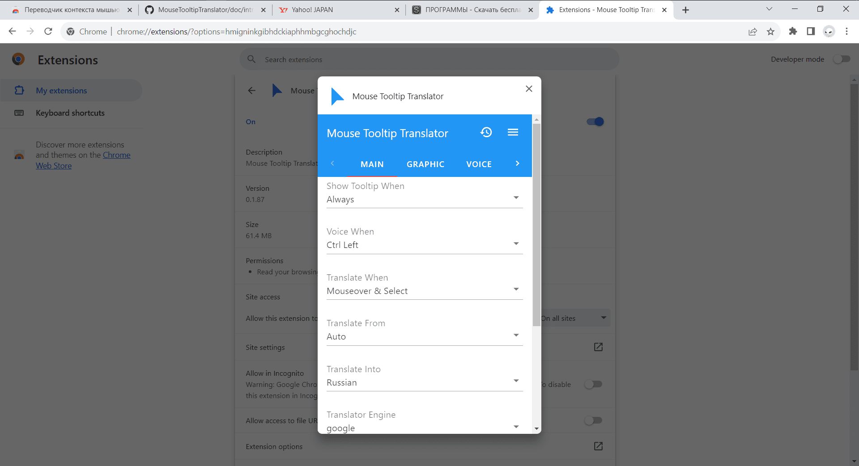Select Keyboard shortcuts in sidebar
The image size is (859, 466).
coord(71,113)
